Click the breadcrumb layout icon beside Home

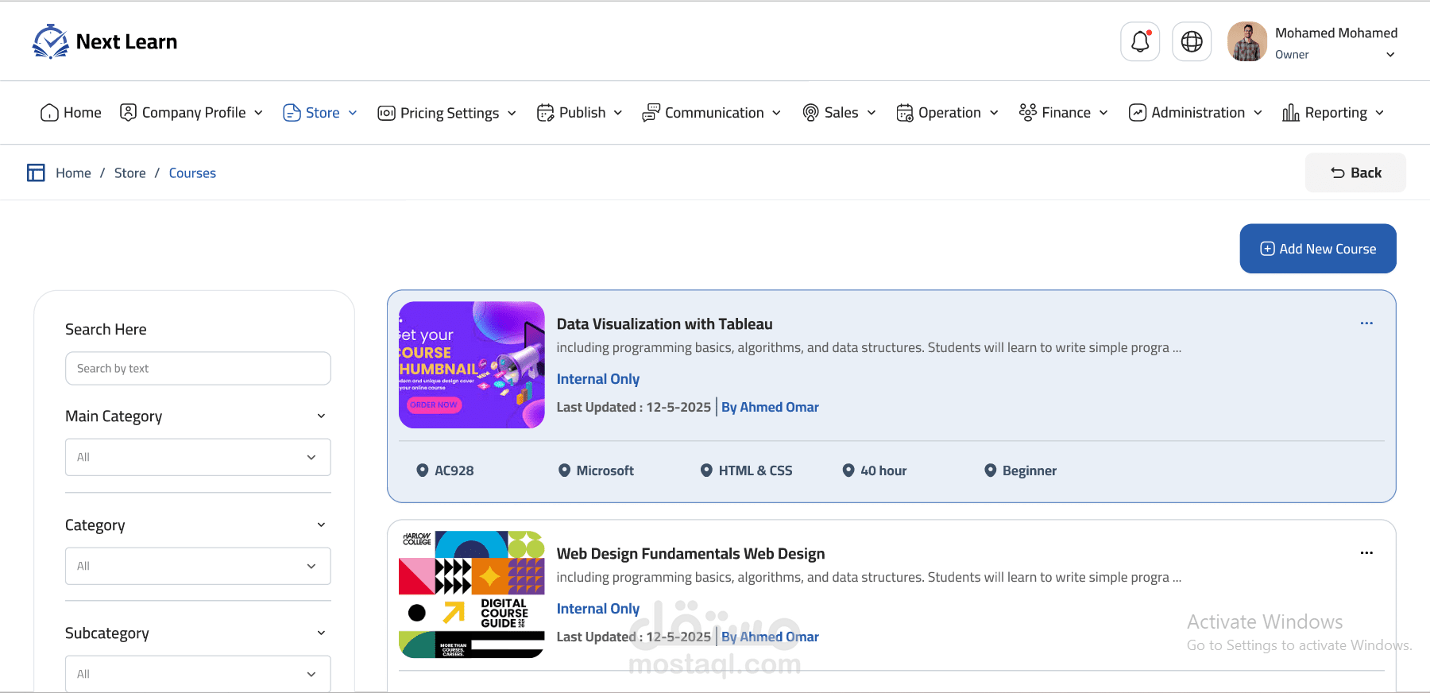click(36, 172)
